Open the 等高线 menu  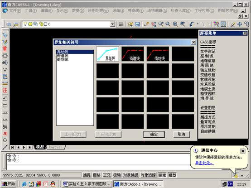pyautogui.click(x=135, y=11)
